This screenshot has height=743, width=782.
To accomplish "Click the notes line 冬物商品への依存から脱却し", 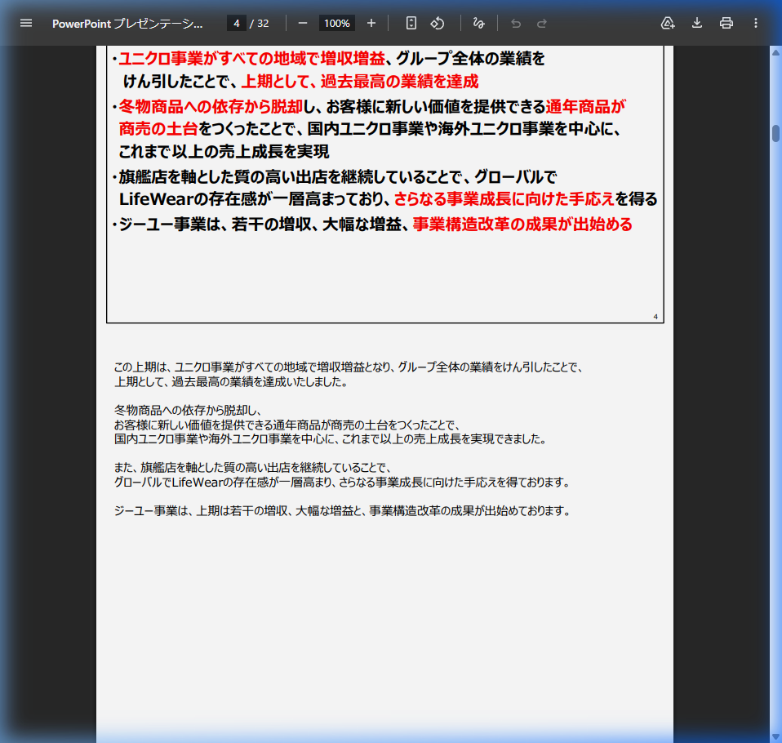I will 188,410.
